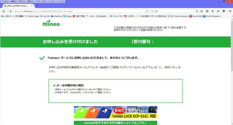Go back with the browser back arrow
Screen dimensions: 233x125
coord(4,11)
